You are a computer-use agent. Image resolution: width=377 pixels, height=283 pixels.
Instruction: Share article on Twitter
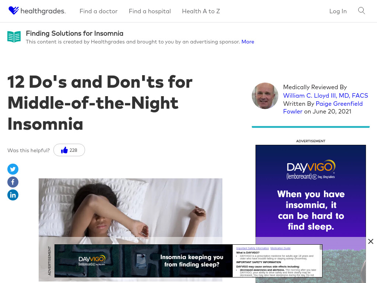click(x=13, y=169)
